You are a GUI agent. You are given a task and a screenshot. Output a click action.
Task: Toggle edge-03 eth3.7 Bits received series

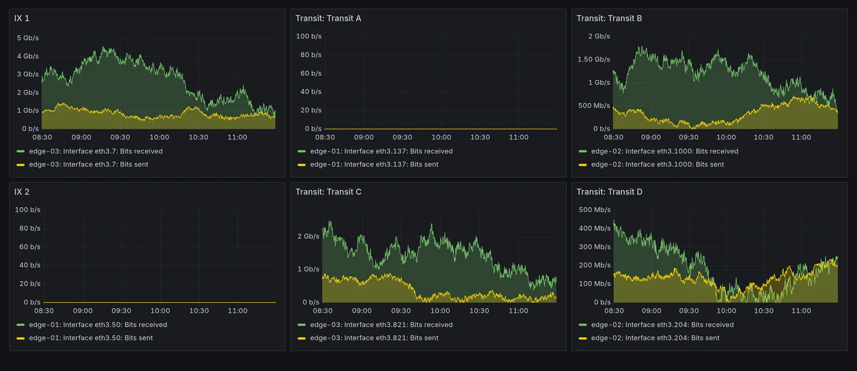96,152
